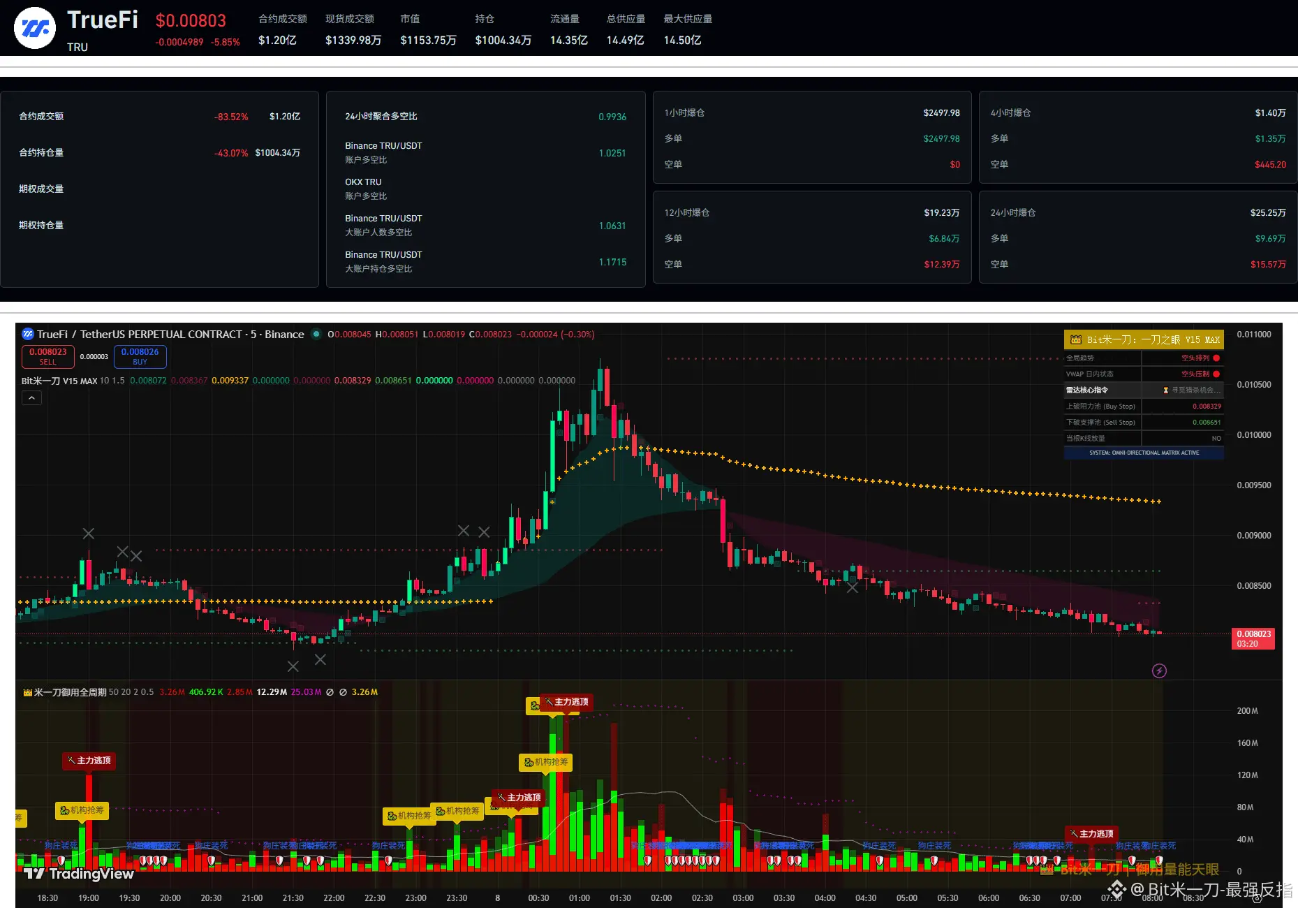Click the 24小时聚合多空比 value 0.9936

pos(612,117)
